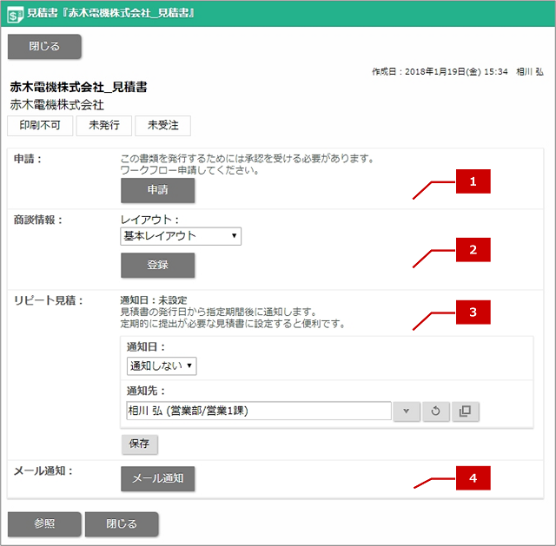Click the notification recipient input field

(x=259, y=411)
